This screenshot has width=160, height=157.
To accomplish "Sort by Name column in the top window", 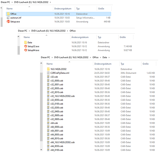I will [x=9, y=8].
